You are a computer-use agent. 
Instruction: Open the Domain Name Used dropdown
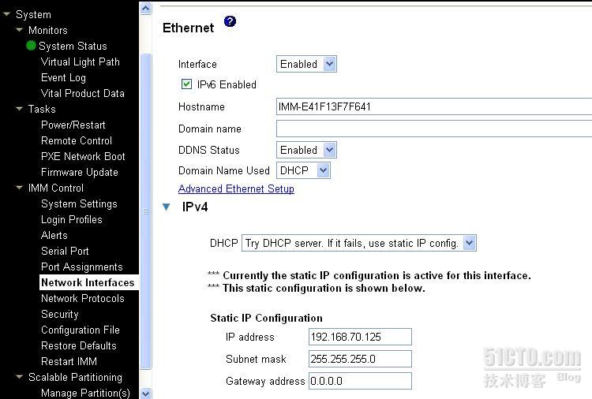pyautogui.click(x=303, y=170)
